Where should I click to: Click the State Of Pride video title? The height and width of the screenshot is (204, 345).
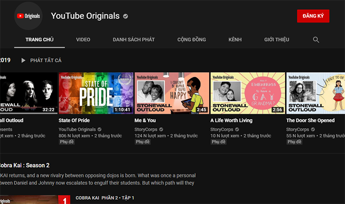coord(74,121)
